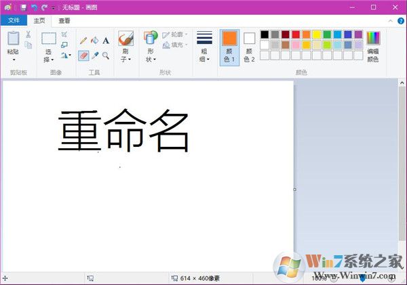Screen dimensions: 407x285
Task: Maximize the Paint window
Action: [x=373, y=7]
